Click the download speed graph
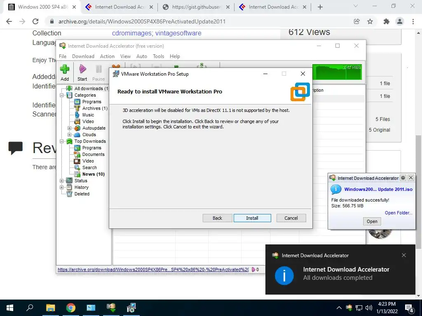This screenshot has height=316, width=422. pyautogui.click(x=337, y=72)
